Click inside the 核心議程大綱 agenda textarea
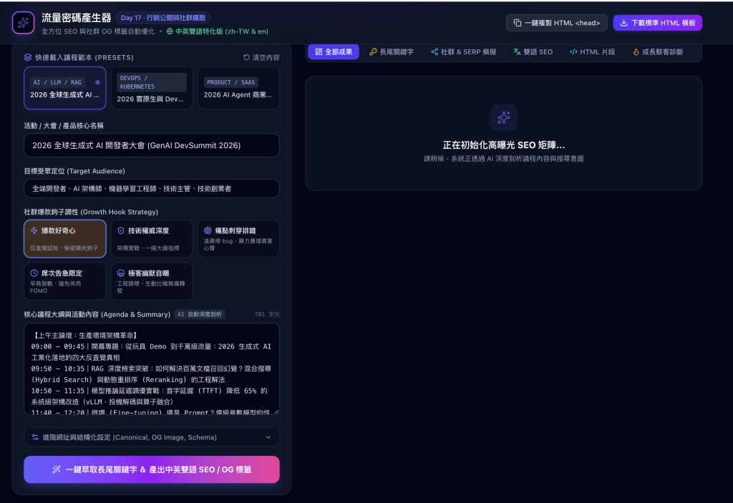This screenshot has width=733, height=503. [x=152, y=368]
